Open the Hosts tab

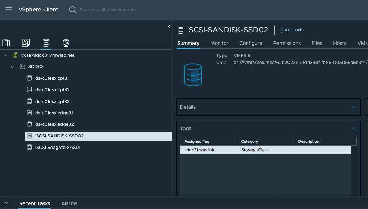coord(340,44)
